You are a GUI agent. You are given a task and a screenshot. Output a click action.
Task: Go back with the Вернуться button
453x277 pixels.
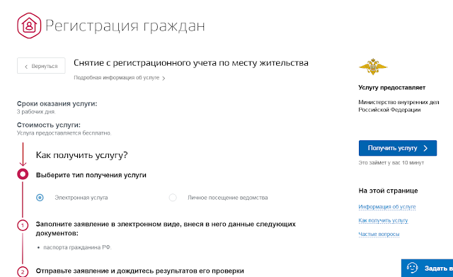click(x=41, y=66)
